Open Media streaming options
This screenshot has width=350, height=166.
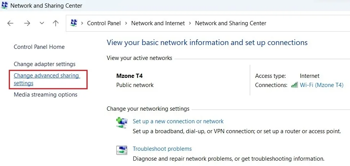point(46,95)
